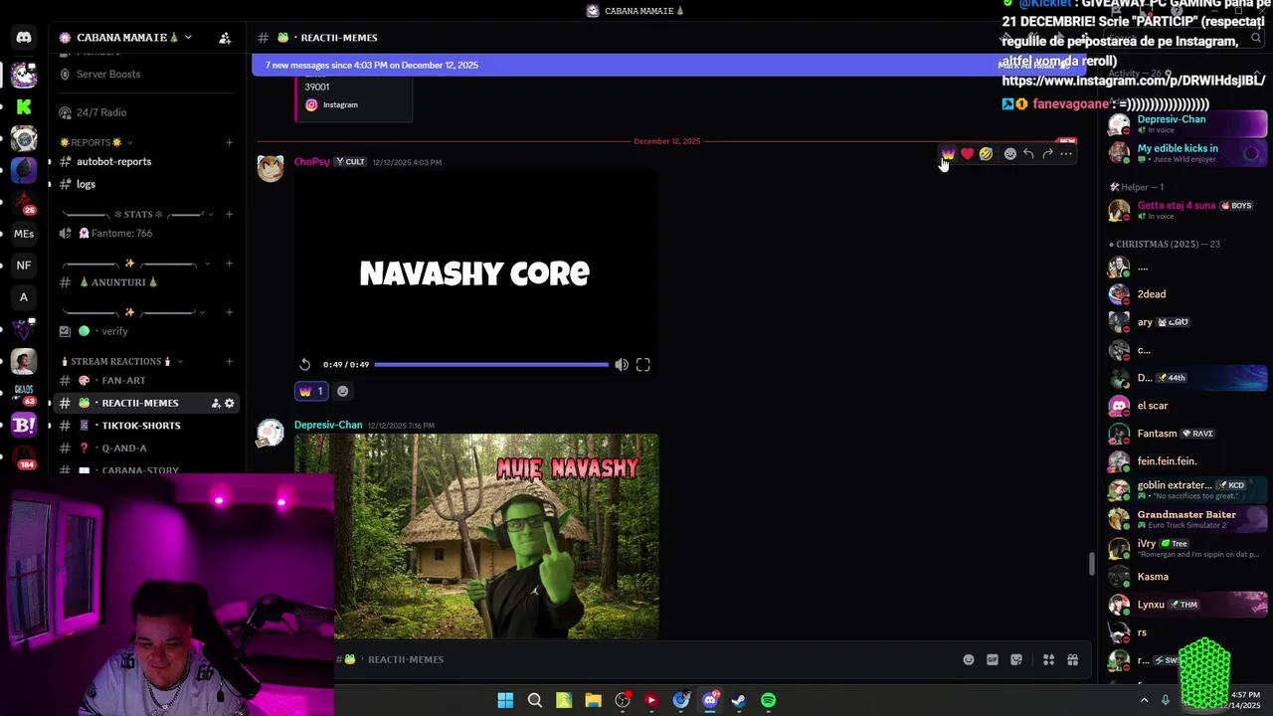The width and height of the screenshot is (1273, 716).
Task: Open Steam from taskbar
Action: (739, 700)
